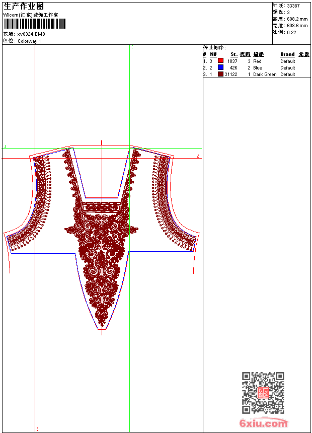This screenshot has width=312, height=433.
Task: Click the barcode below the studio name
Action: pos(35,24)
